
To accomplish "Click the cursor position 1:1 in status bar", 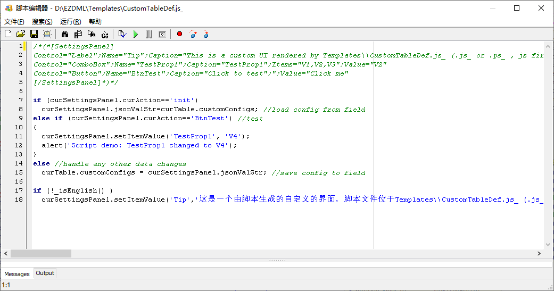I will [6, 285].
